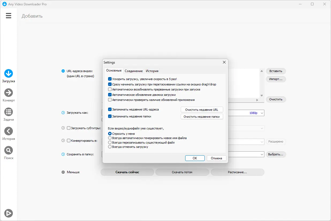Switch to the История tab in Settings
Screen dimensions: 331x221
click(x=152, y=71)
